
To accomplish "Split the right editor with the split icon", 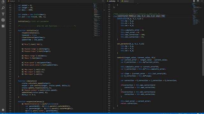I will click(x=198, y=1).
